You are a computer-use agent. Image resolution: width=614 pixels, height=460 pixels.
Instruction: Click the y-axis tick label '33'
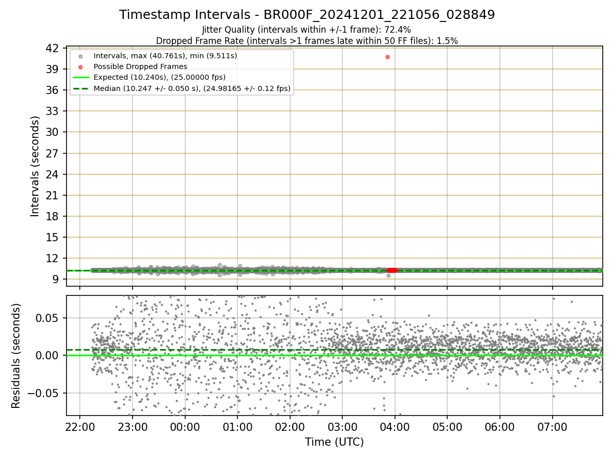click(52, 111)
